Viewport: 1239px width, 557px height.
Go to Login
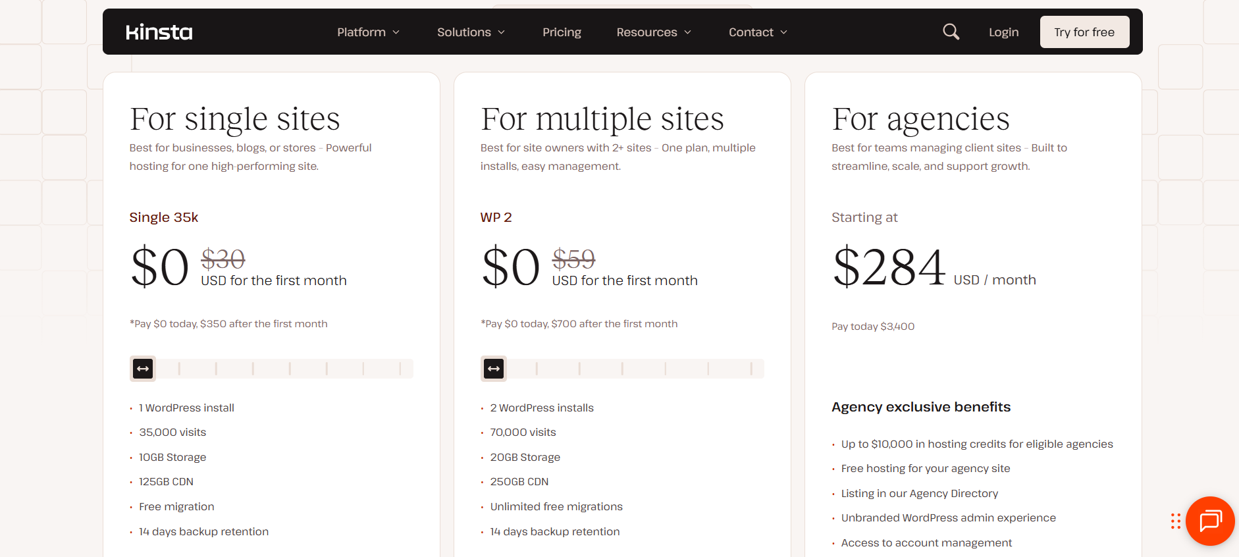[1003, 32]
